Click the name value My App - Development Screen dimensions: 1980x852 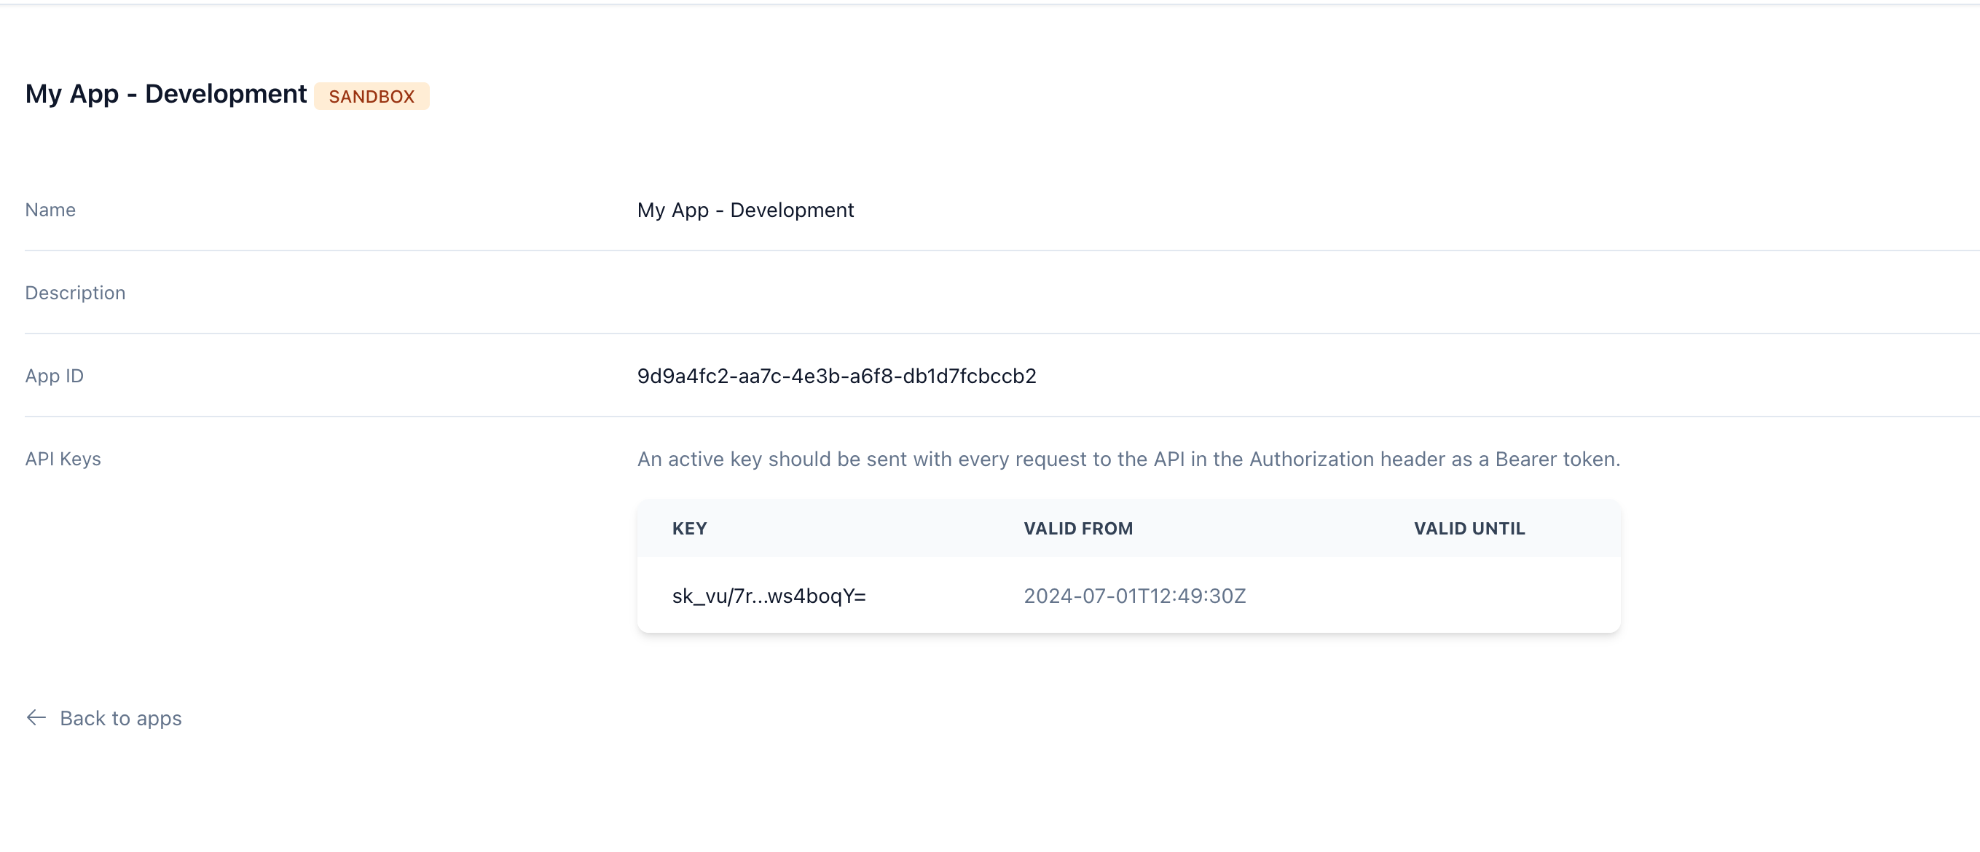[x=745, y=210]
